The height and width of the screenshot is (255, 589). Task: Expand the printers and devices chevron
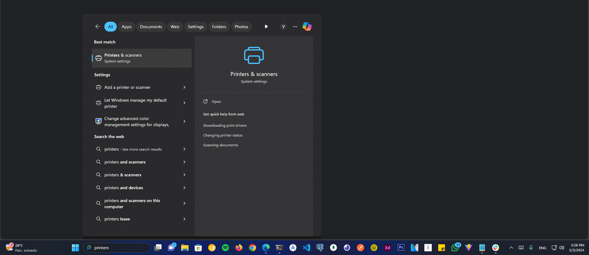point(184,188)
